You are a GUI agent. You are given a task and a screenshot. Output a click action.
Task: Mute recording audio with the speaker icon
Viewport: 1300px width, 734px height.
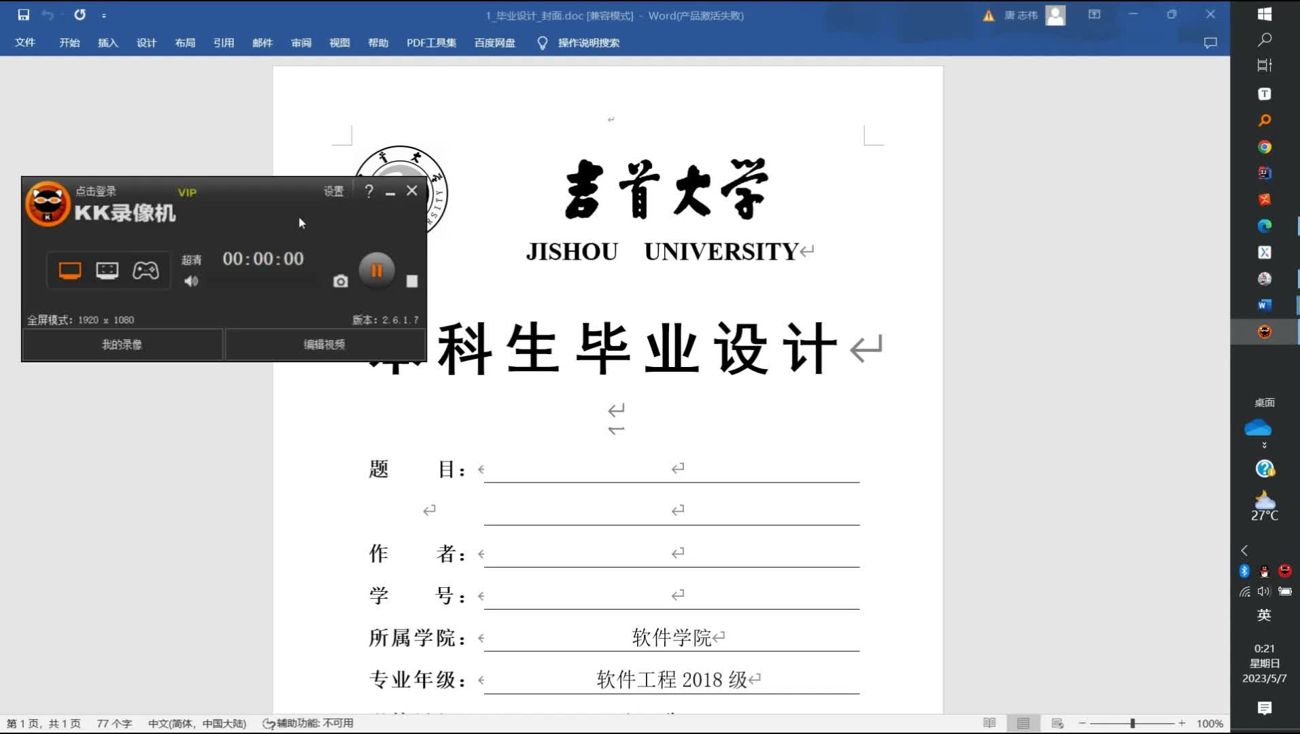pos(191,281)
